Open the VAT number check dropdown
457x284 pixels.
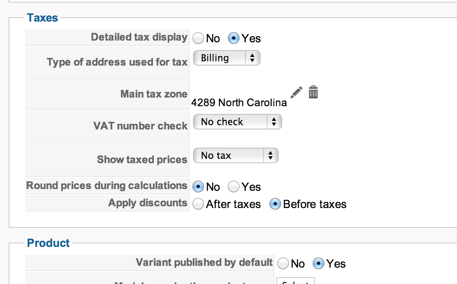point(237,122)
